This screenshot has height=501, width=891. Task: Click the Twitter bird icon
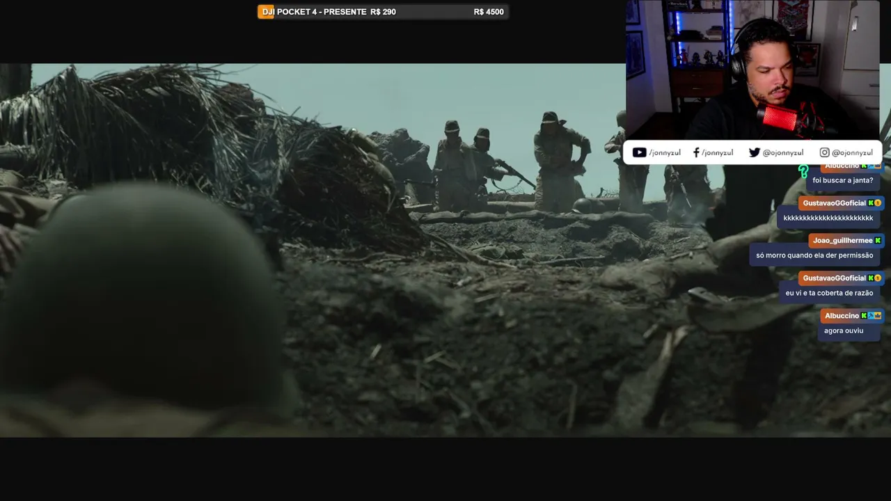pyautogui.click(x=754, y=152)
